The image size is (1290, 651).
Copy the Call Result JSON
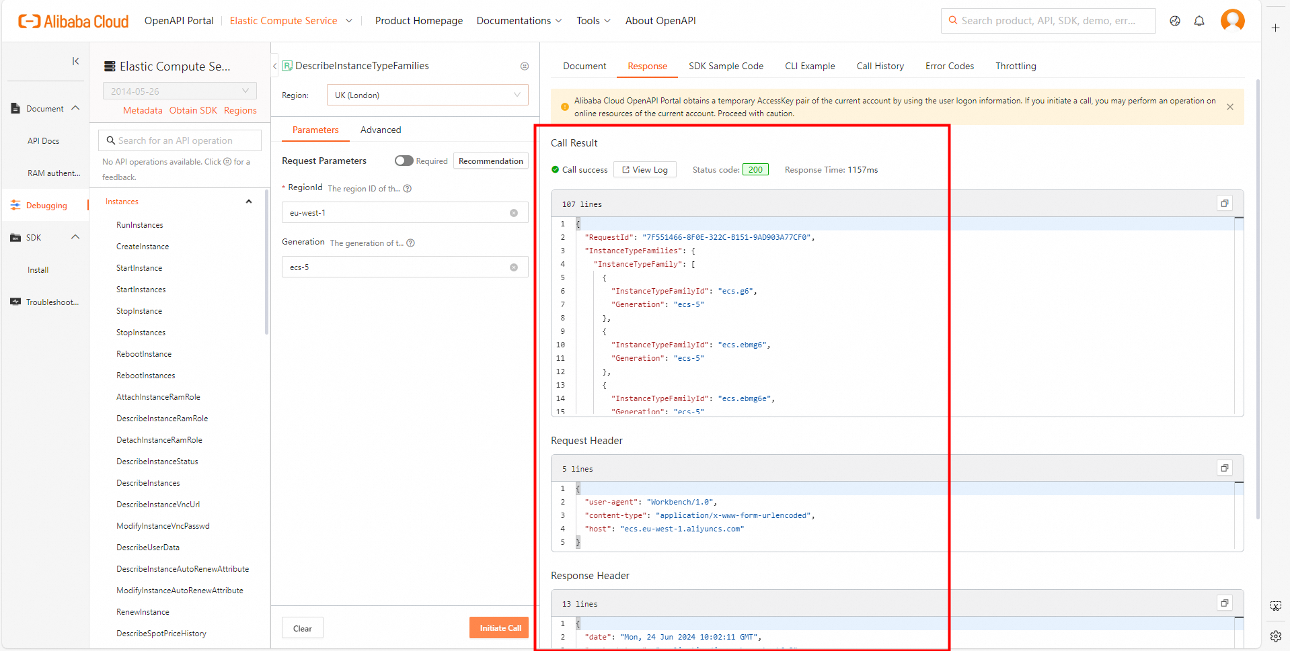(1225, 204)
